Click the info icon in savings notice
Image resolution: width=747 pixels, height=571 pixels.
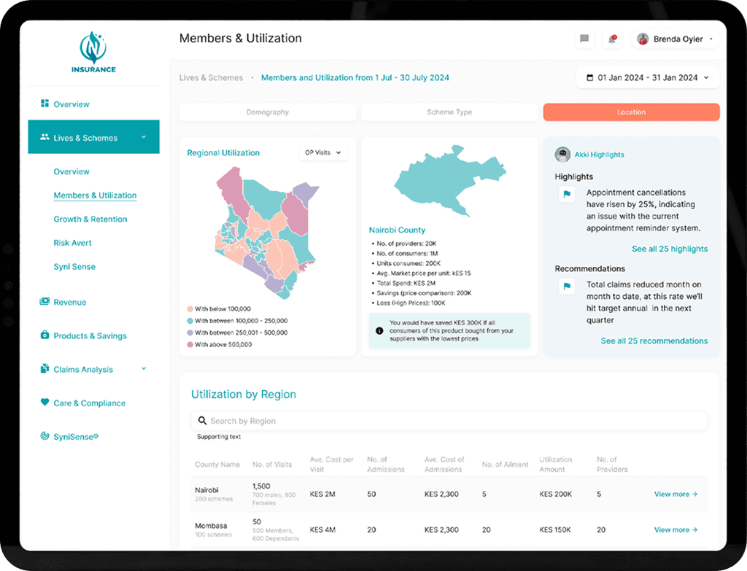[379, 330]
